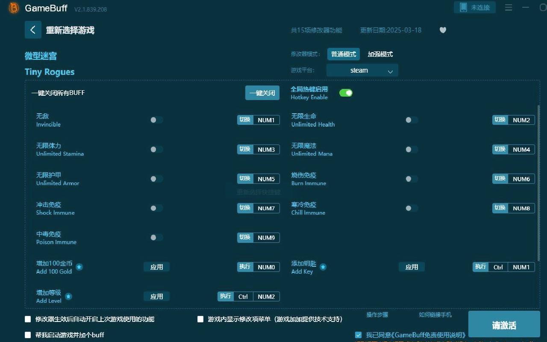The width and height of the screenshot is (547, 342).
Task: Click the 更新日期:2025-03-18 text
Action: click(391, 30)
